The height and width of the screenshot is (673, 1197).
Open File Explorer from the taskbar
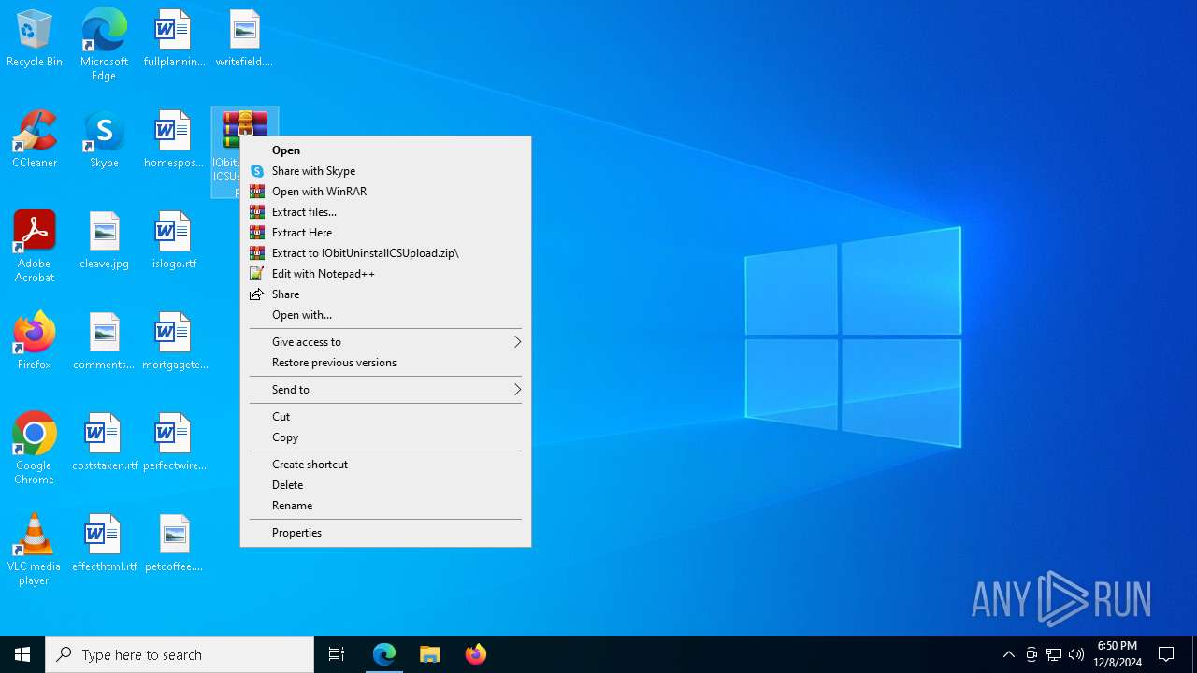430,654
